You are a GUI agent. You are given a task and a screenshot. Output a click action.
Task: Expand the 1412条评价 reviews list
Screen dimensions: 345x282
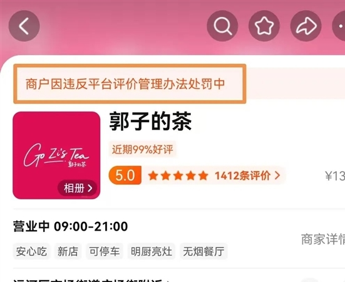pyautogui.click(x=247, y=175)
